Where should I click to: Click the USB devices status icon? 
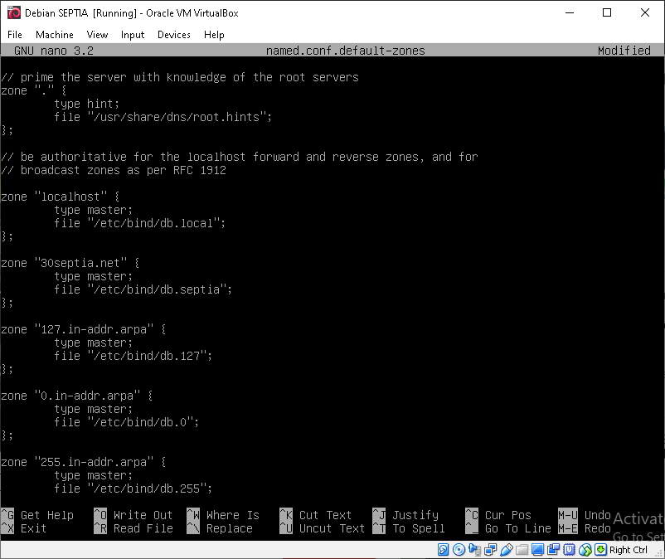(x=506, y=550)
